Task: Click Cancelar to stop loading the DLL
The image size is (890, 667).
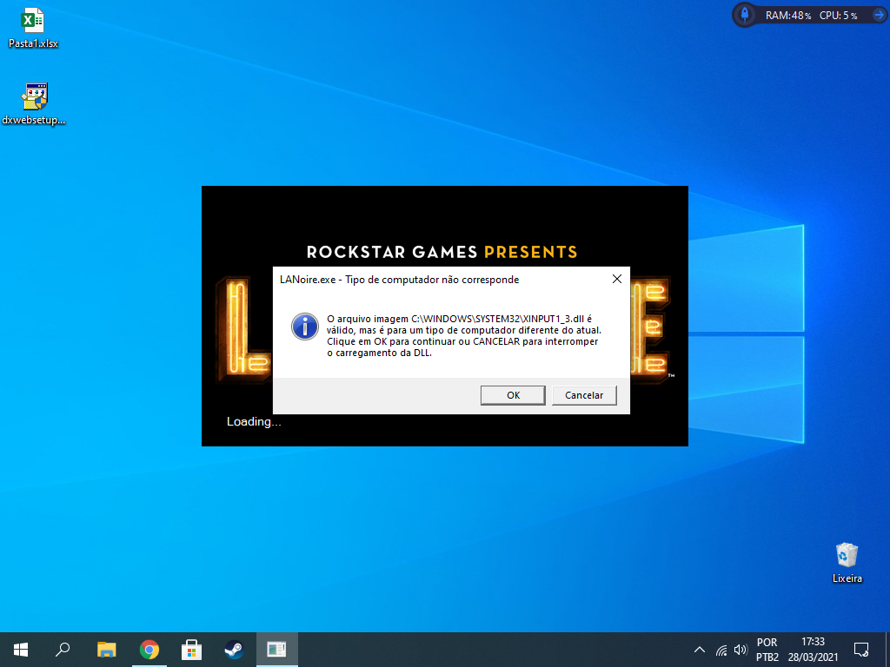Action: click(584, 395)
